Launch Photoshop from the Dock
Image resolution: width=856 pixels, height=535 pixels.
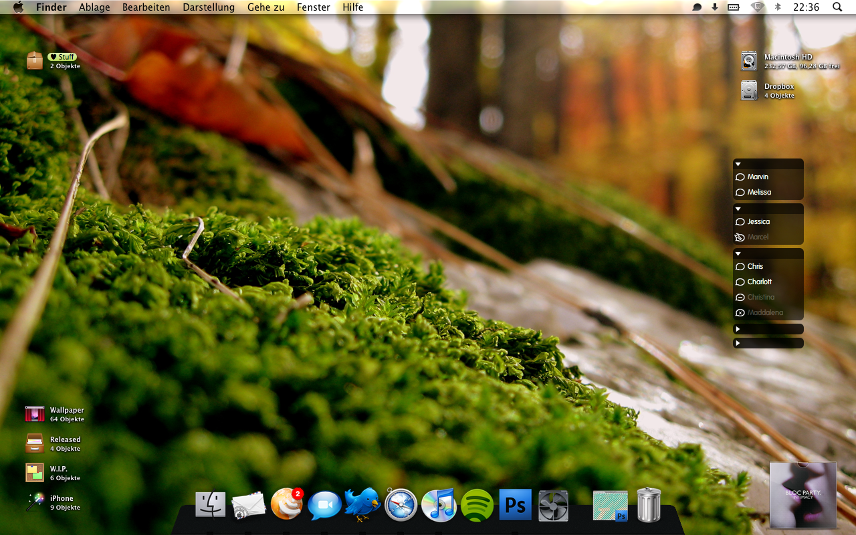click(515, 505)
